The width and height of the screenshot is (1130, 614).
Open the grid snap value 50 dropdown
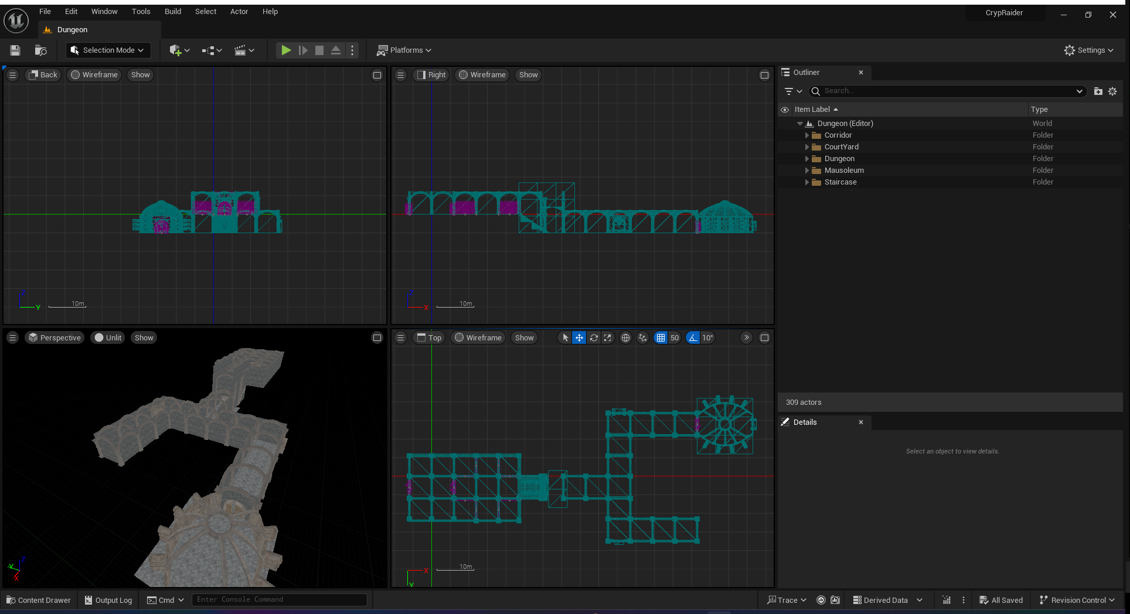[x=675, y=337]
